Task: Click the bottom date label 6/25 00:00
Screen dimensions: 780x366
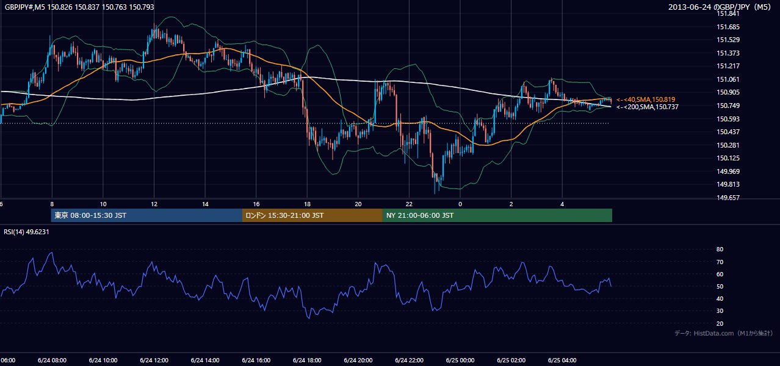Action: click(460, 360)
